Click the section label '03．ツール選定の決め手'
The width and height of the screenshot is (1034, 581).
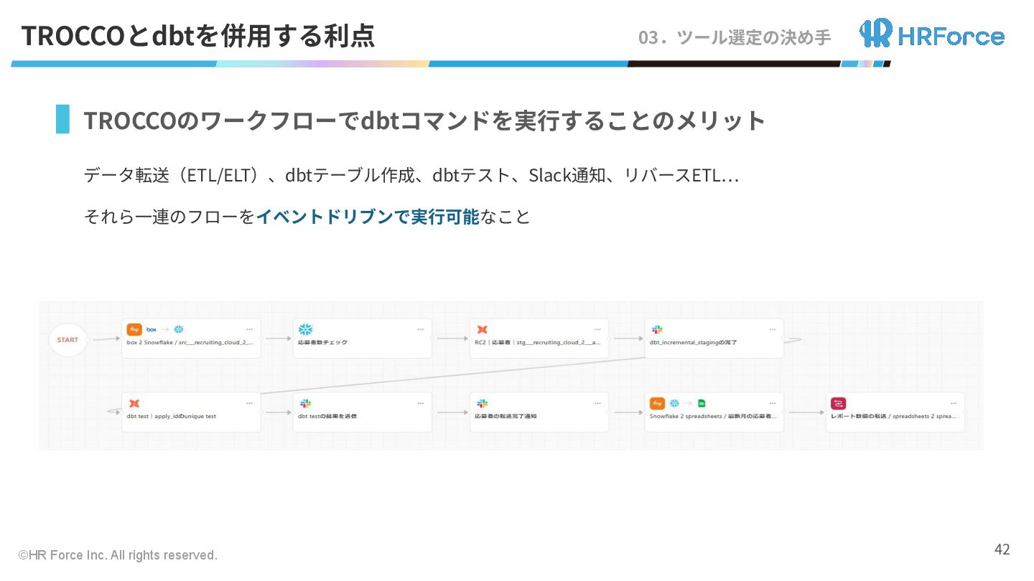pyautogui.click(x=735, y=37)
